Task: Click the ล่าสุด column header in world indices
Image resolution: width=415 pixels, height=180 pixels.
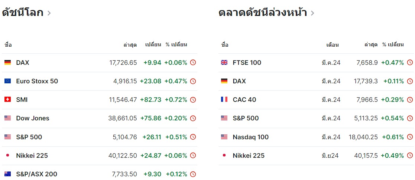Action: (130, 45)
